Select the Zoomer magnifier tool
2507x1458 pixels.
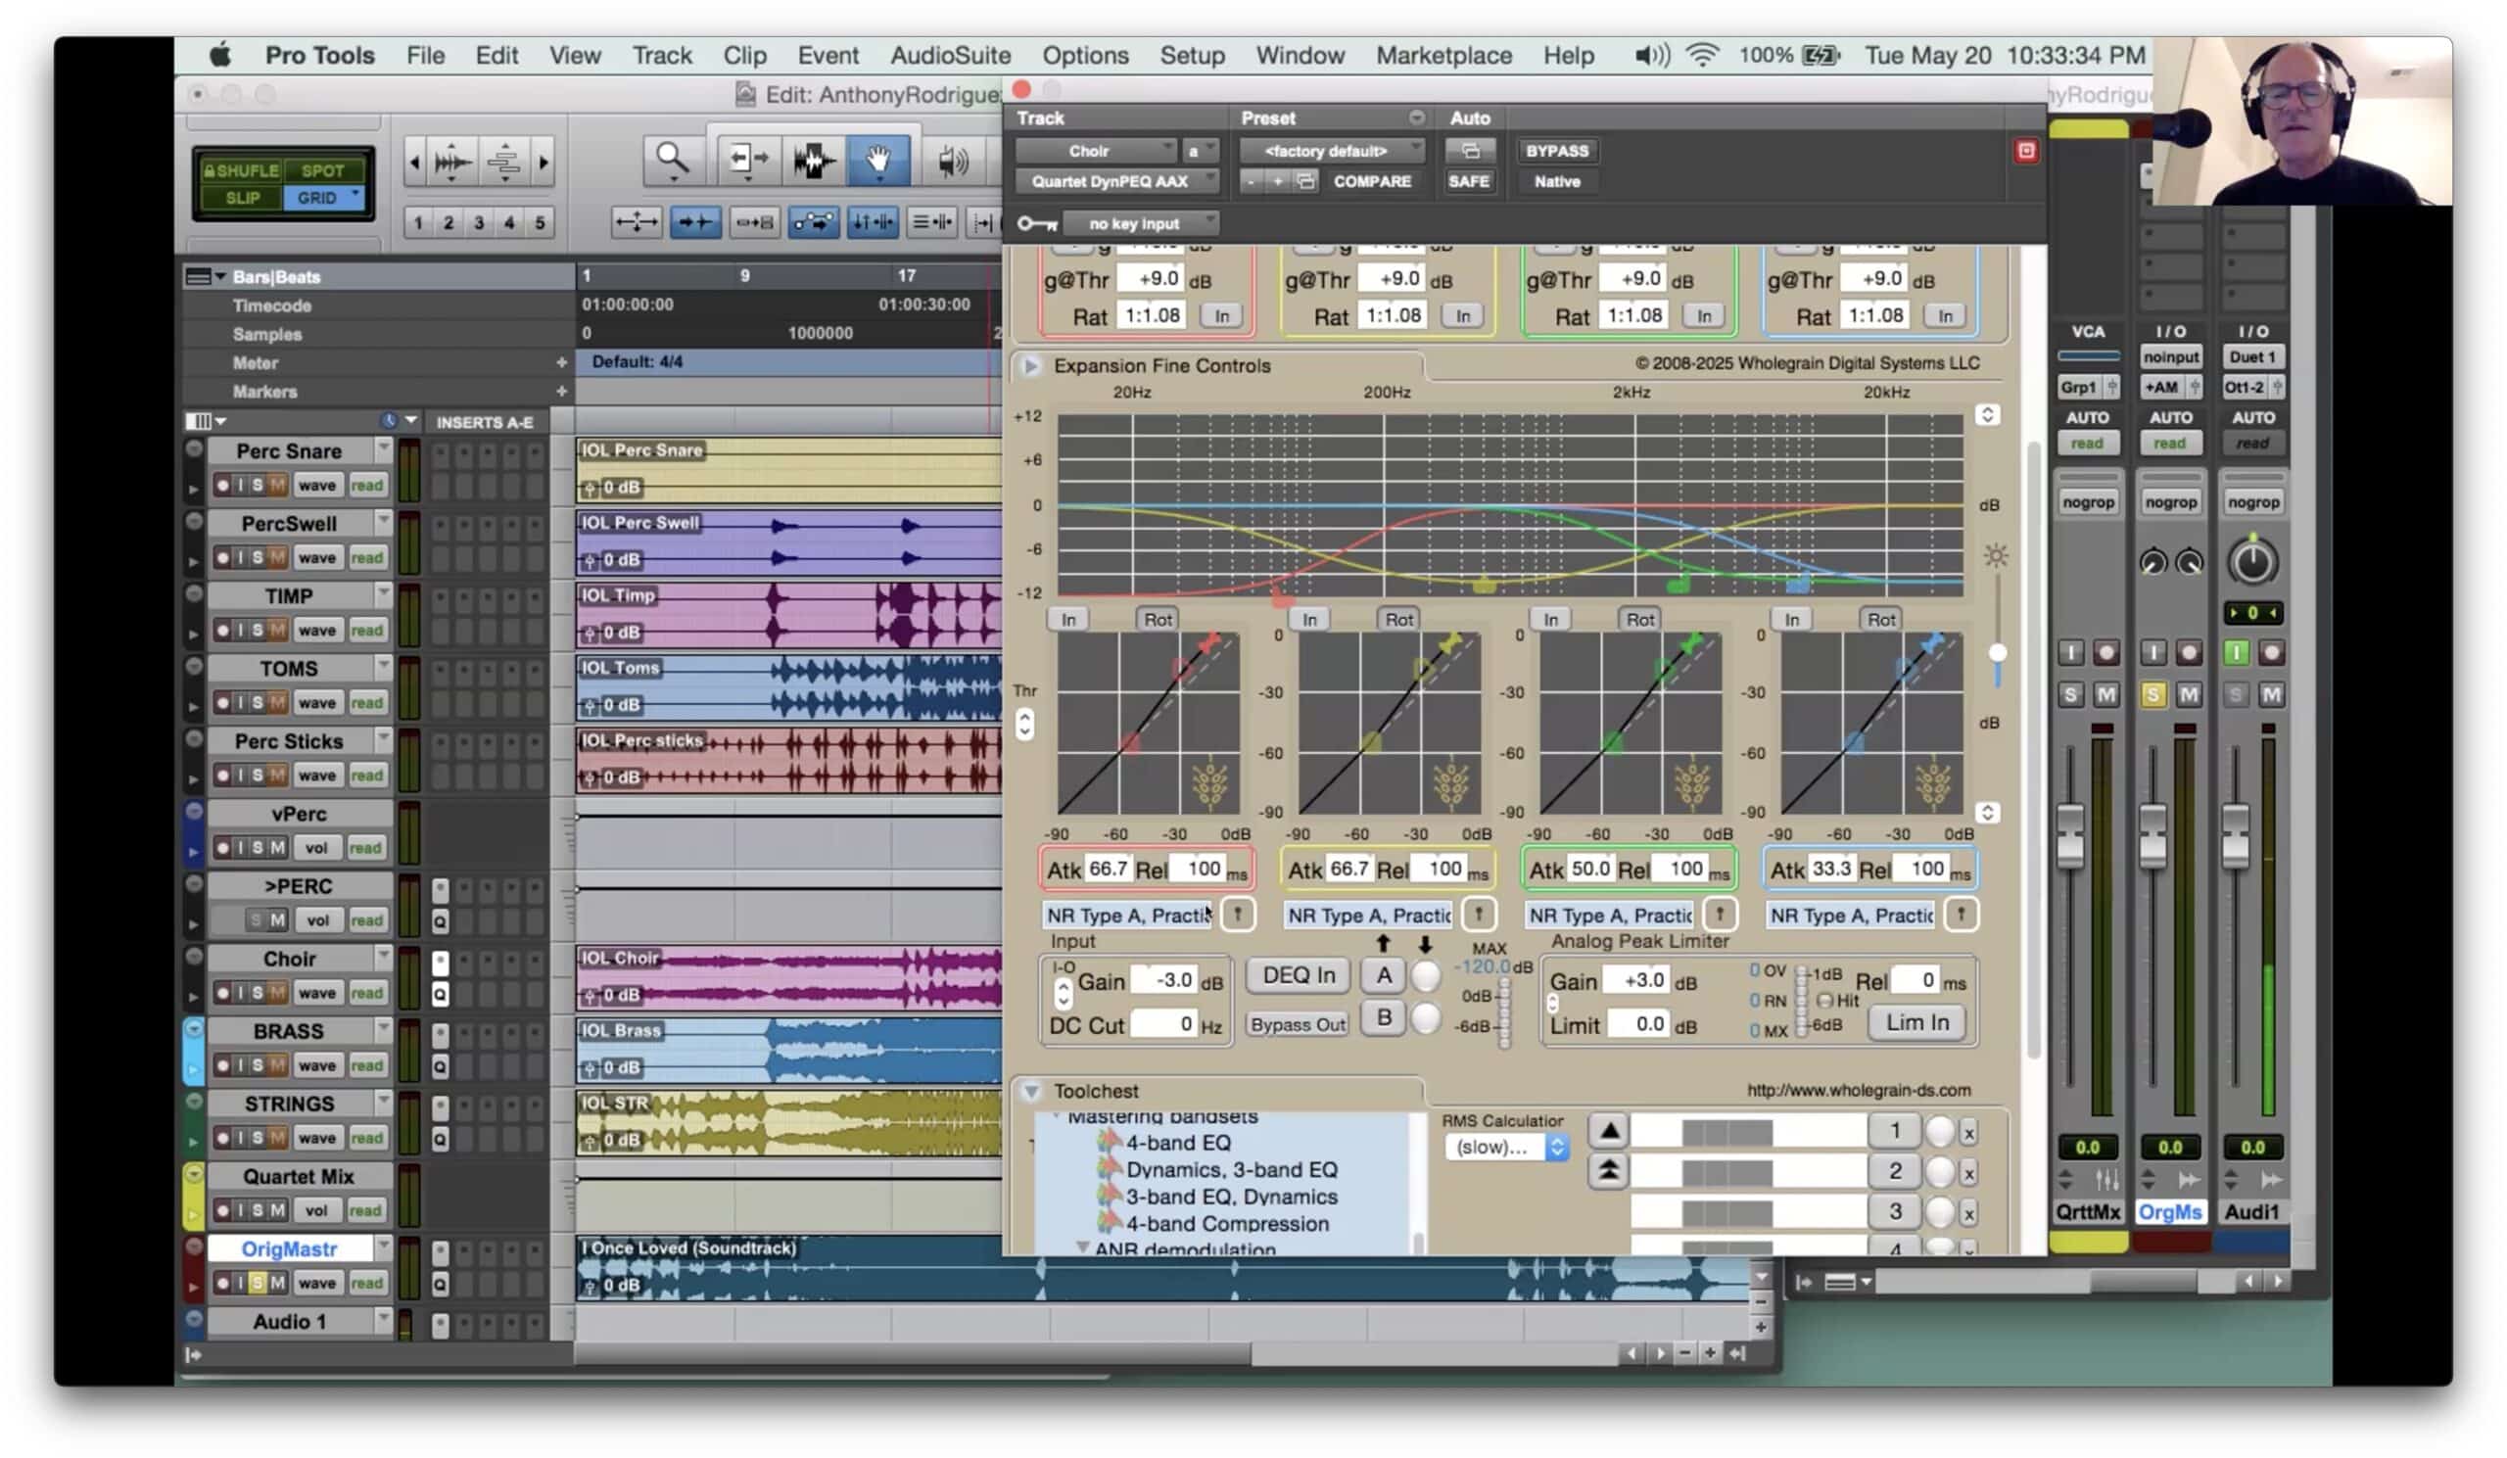(673, 160)
